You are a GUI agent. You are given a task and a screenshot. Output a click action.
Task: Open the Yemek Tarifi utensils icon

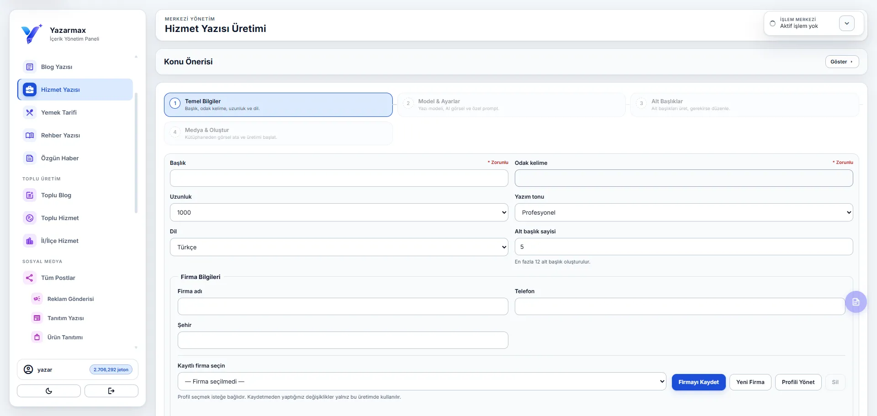click(x=30, y=112)
